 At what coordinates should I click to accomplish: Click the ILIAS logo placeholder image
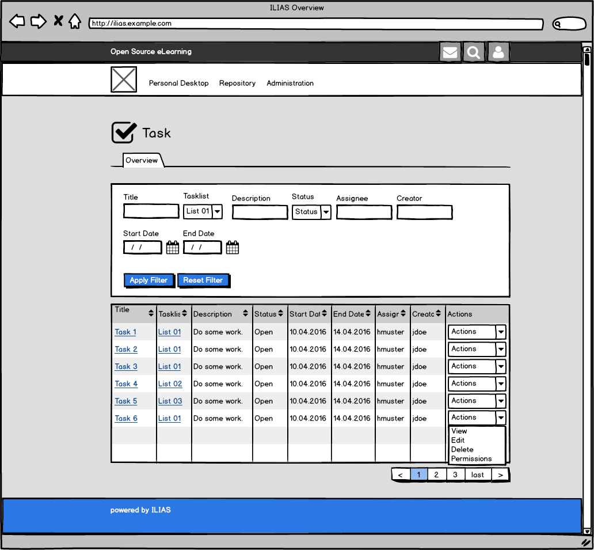coord(124,79)
